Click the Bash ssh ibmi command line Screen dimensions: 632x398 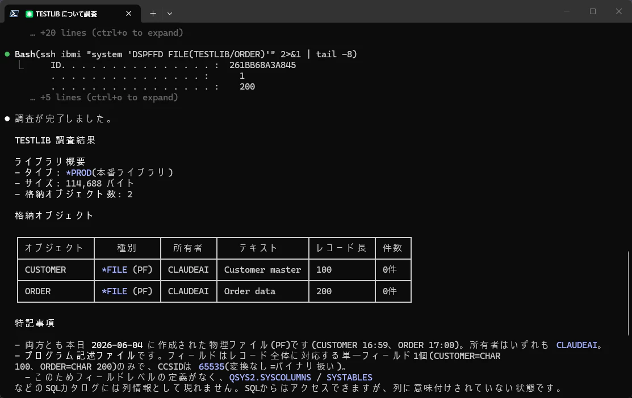186,54
